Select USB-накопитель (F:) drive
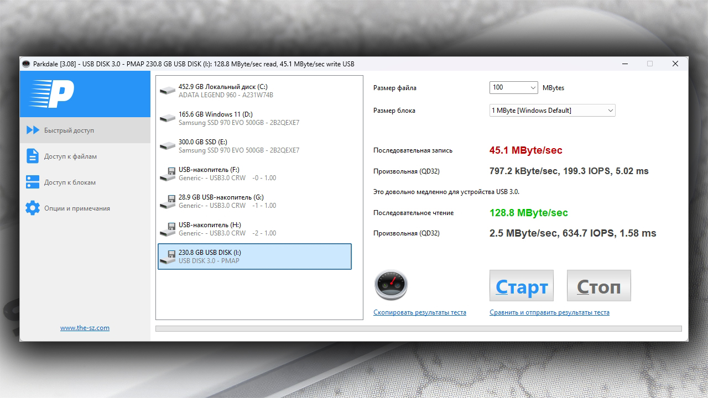708x398 pixels. (254, 174)
